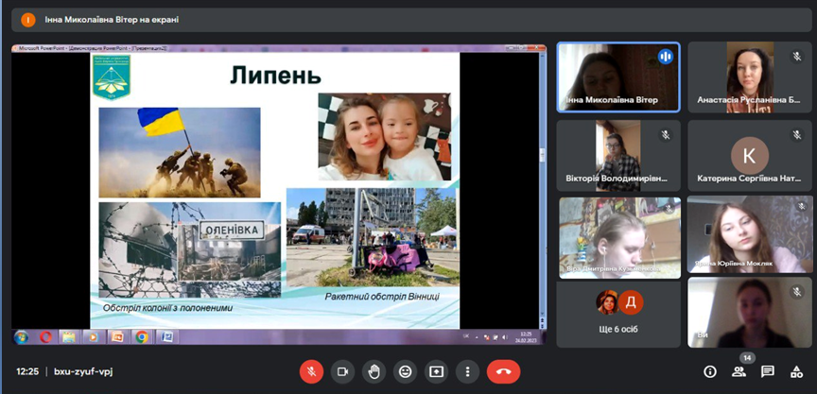817x394 pixels.
Task: Open the activities panel icon
Action: coord(796,371)
